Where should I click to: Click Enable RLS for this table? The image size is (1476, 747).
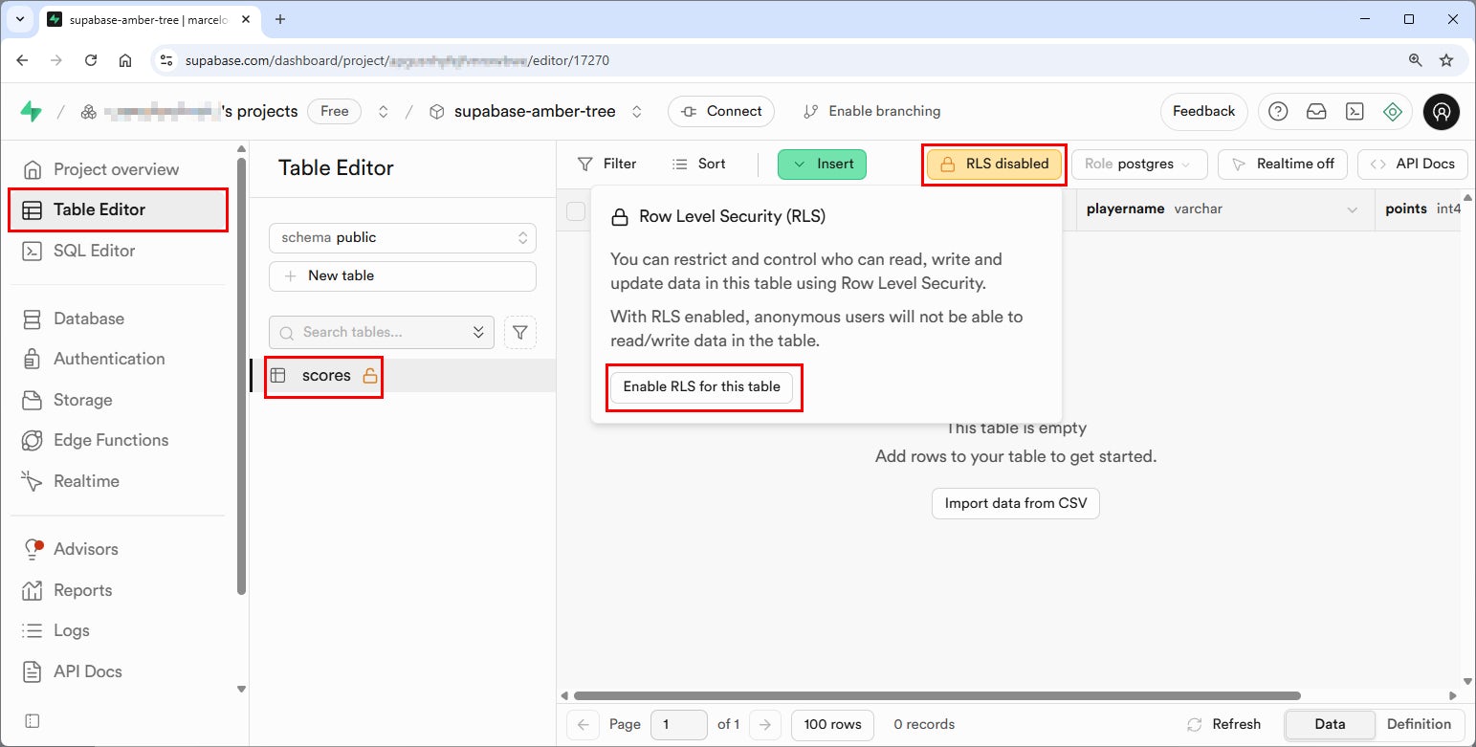[701, 386]
